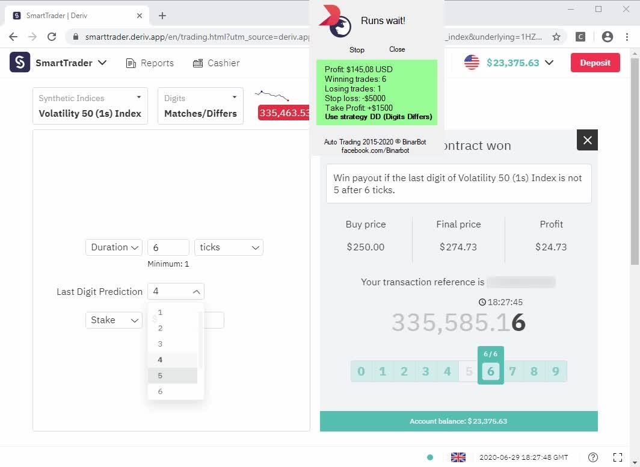
Task: Open Matches/Differs trade type dropdown
Action: [200, 106]
